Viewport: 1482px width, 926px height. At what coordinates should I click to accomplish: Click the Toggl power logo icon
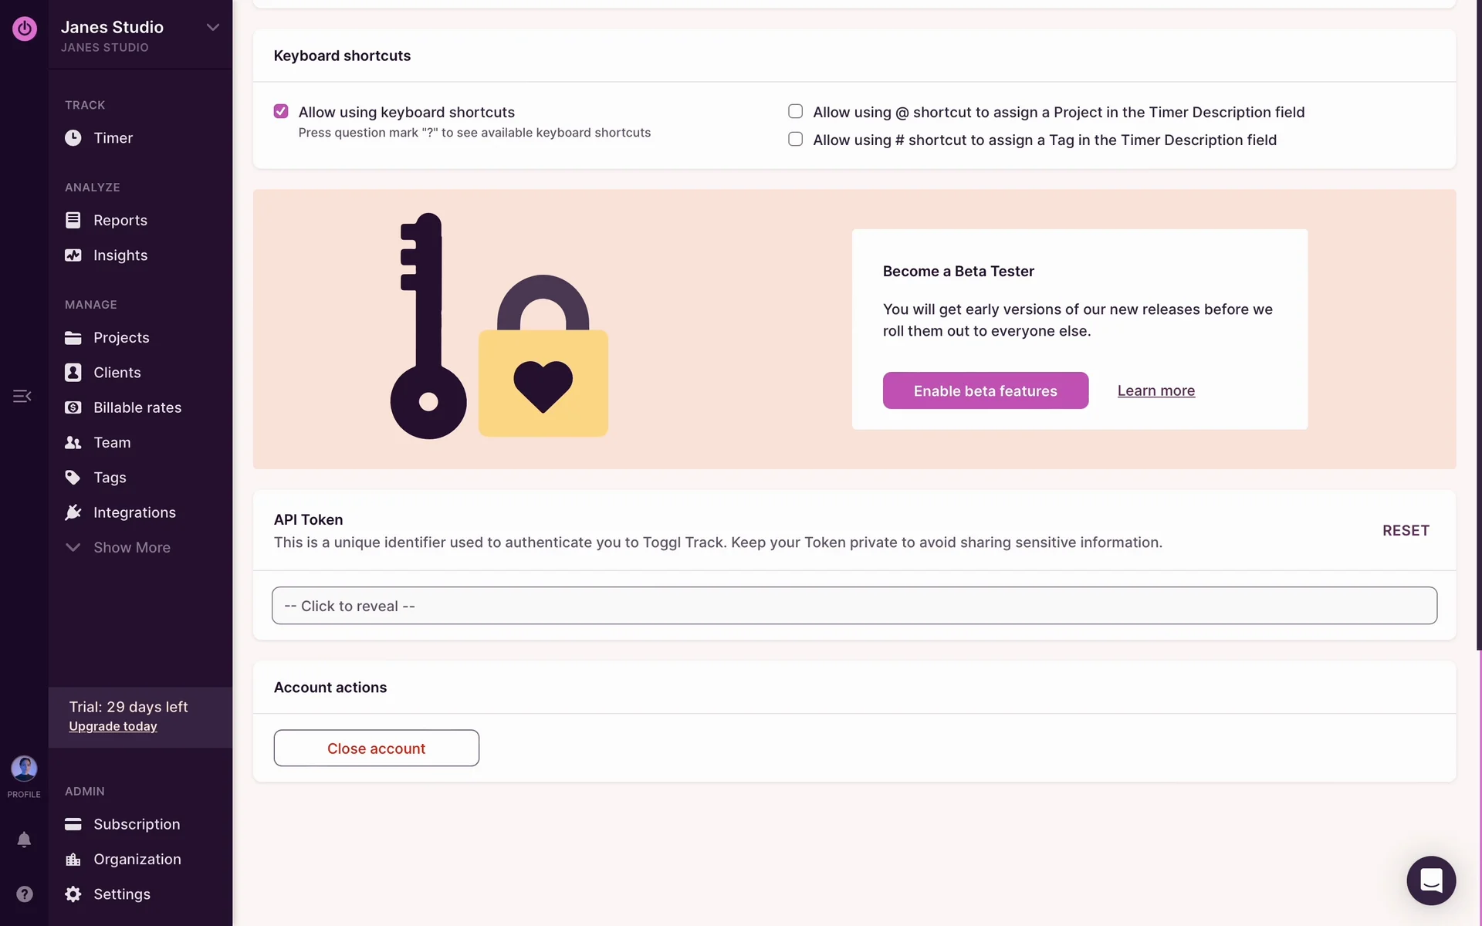[25, 29]
